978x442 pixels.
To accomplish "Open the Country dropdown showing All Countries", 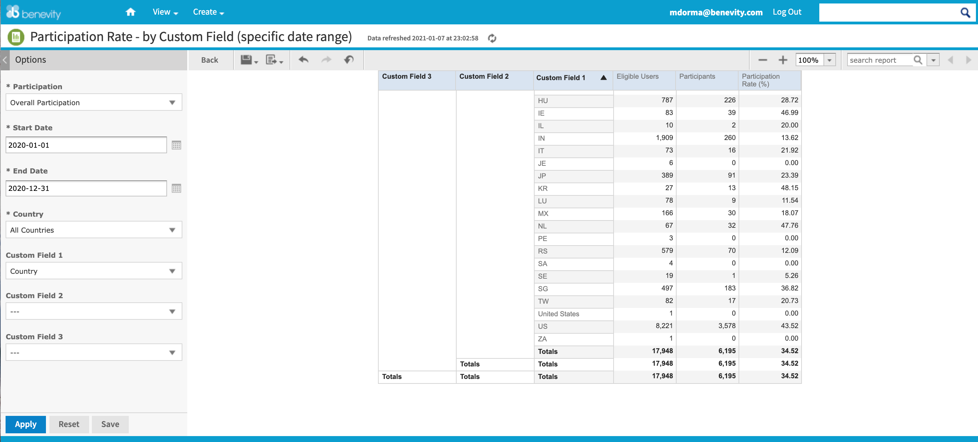I will (x=94, y=230).
